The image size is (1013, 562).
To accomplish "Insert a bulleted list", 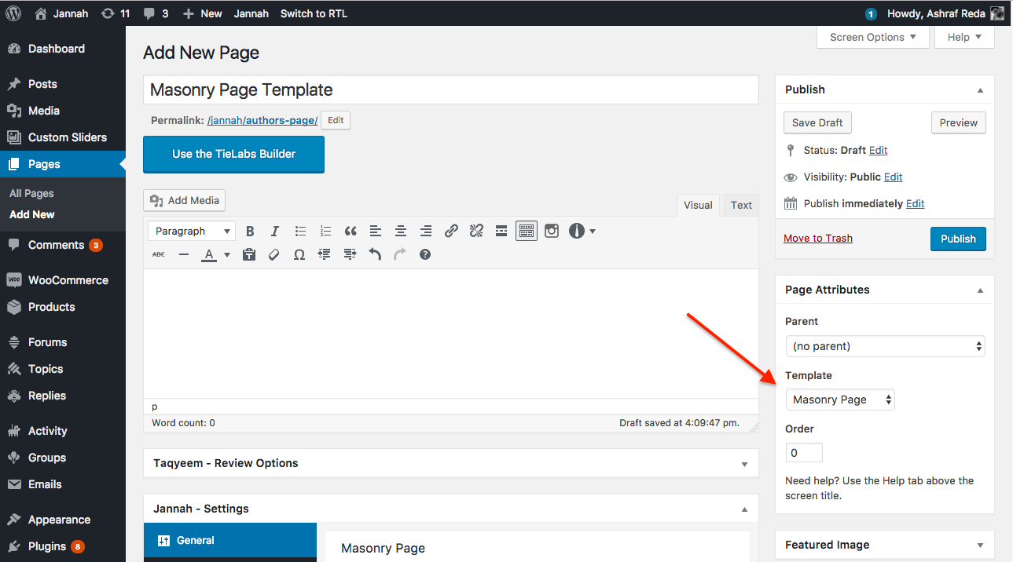I will click(x=300, y=231).
